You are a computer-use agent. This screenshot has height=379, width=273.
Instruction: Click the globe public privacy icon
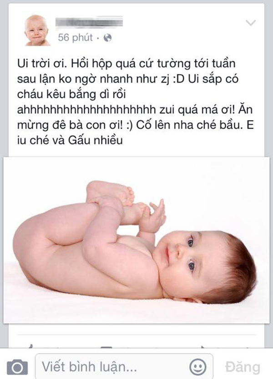[x=107, y=38]
